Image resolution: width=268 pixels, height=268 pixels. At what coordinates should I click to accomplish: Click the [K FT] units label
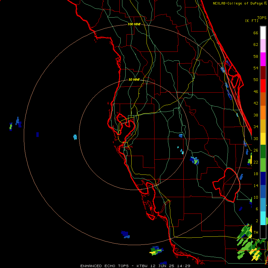[252, 21]
